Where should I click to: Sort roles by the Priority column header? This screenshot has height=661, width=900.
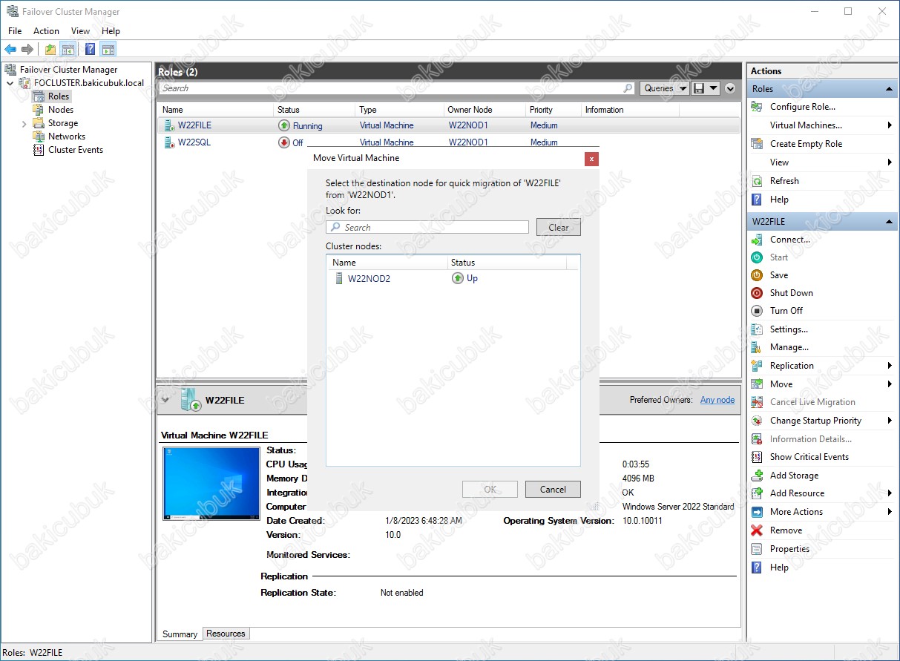tap(553, 110)
